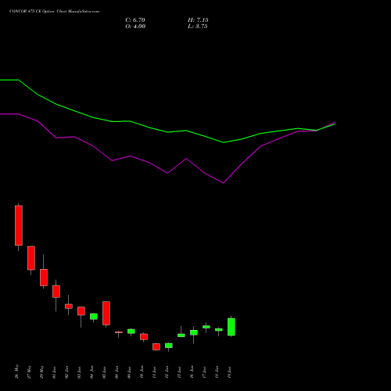Select the tall red candle above 26 May
This screenshot has width=391, height=391.
[19, 225]
